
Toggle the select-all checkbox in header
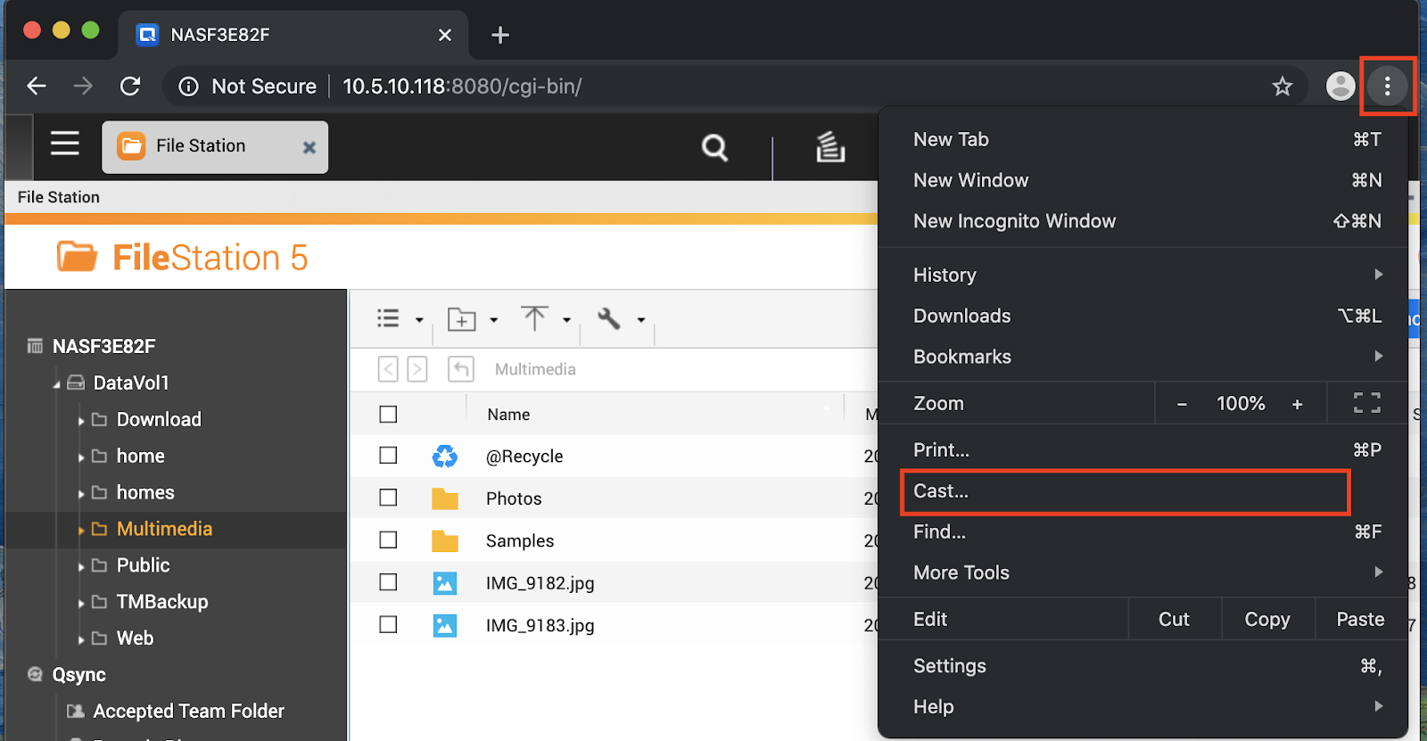click(388, 415)
